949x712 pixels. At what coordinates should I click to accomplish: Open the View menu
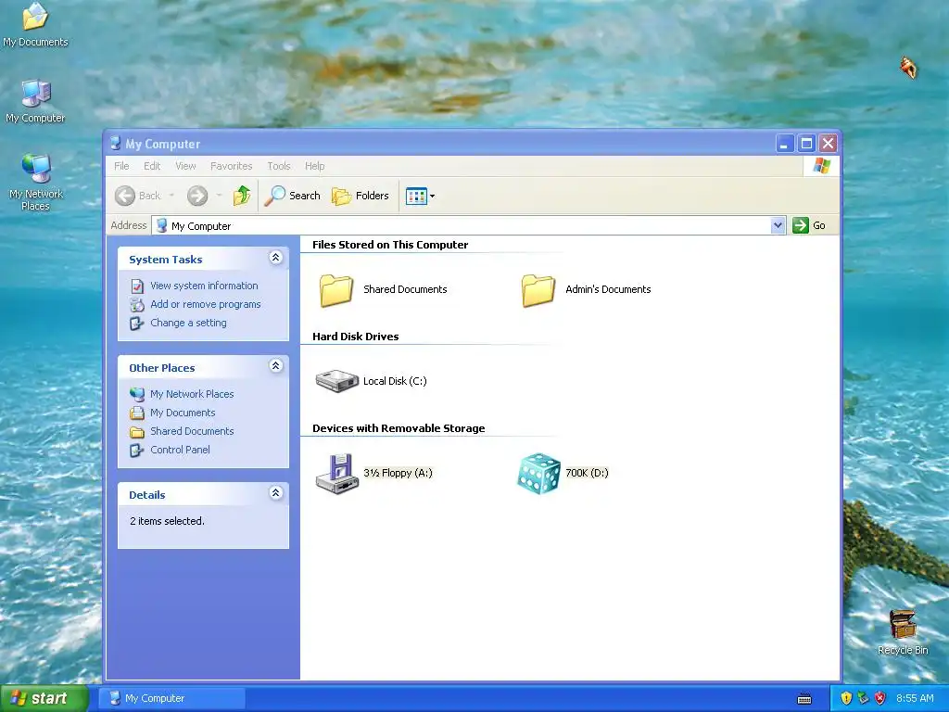click(185, 166)
